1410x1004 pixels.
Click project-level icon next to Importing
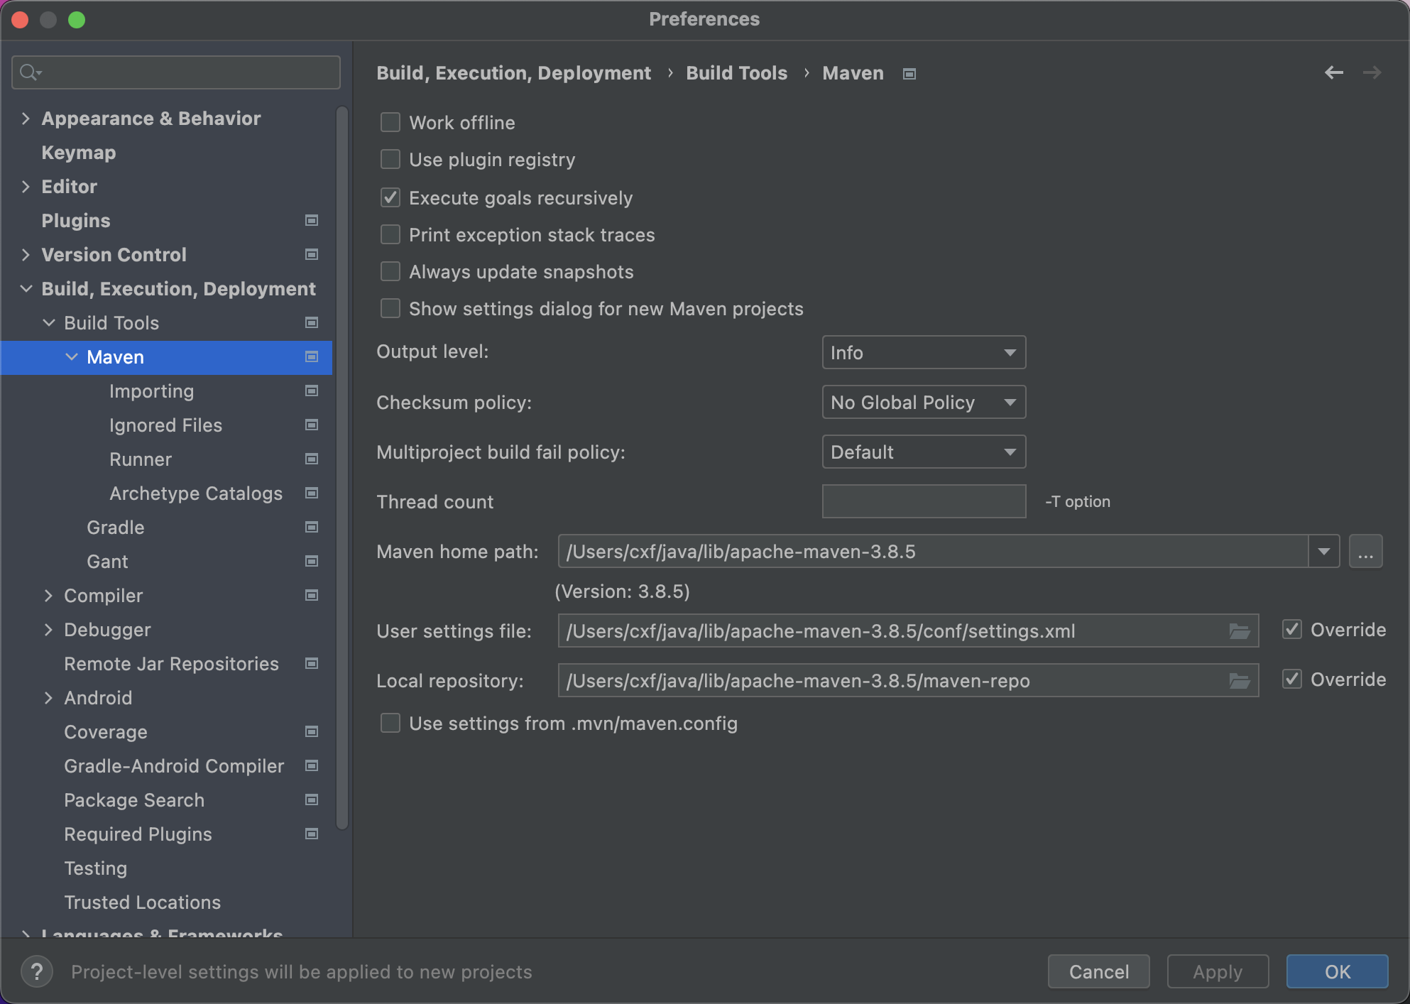tap(311, 391)
